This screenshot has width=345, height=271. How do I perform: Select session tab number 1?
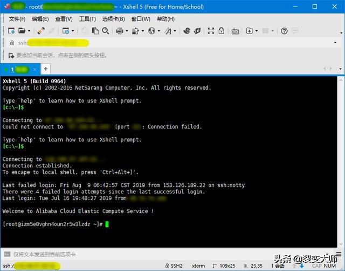[x=17, y=69]
